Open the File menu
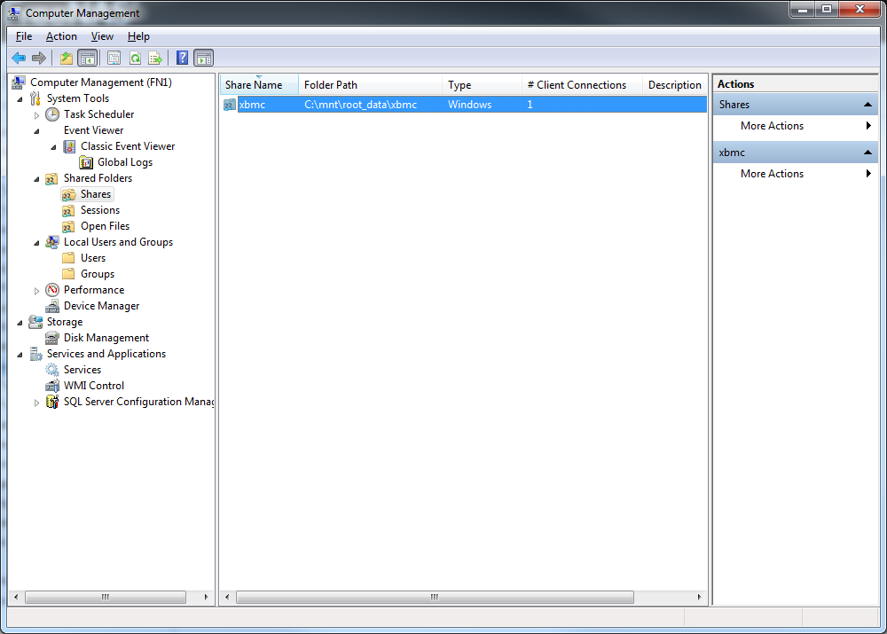The height and width of the screenshot is (634, 887). tap(24, 36)
